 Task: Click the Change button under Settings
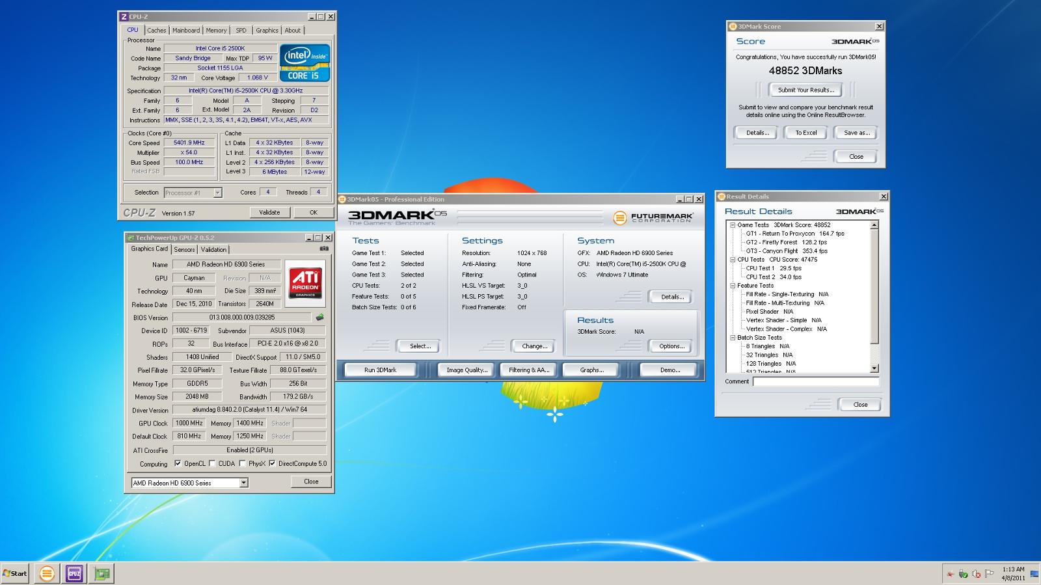coord(535,346)
